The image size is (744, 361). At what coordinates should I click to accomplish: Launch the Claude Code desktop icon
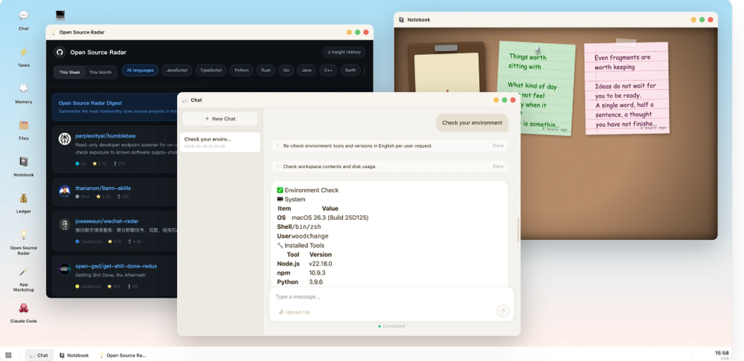point(23,308)
